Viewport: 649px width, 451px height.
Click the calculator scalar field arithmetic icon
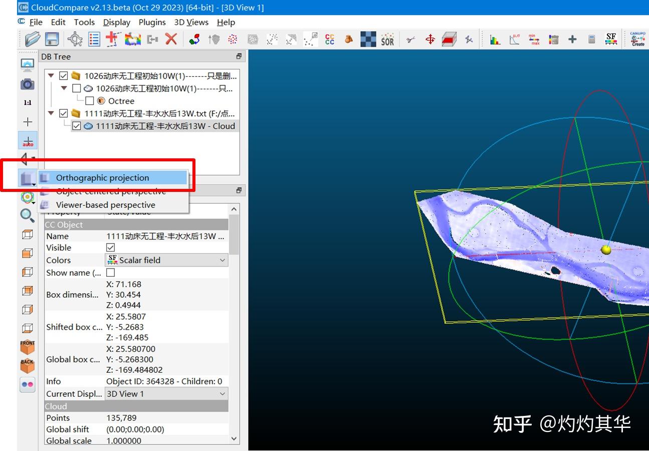592,39
